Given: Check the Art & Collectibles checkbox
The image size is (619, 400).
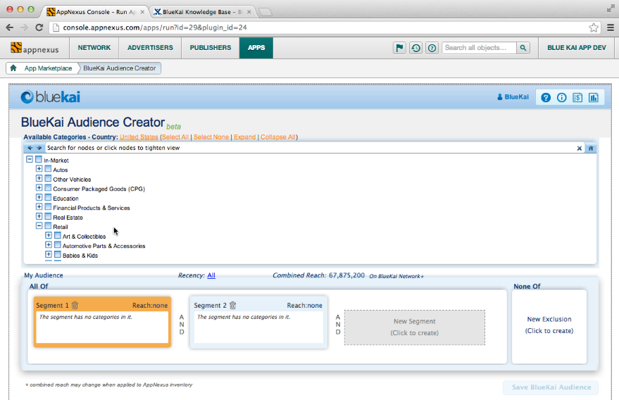Looking at the screenshot, I should 58,235.
